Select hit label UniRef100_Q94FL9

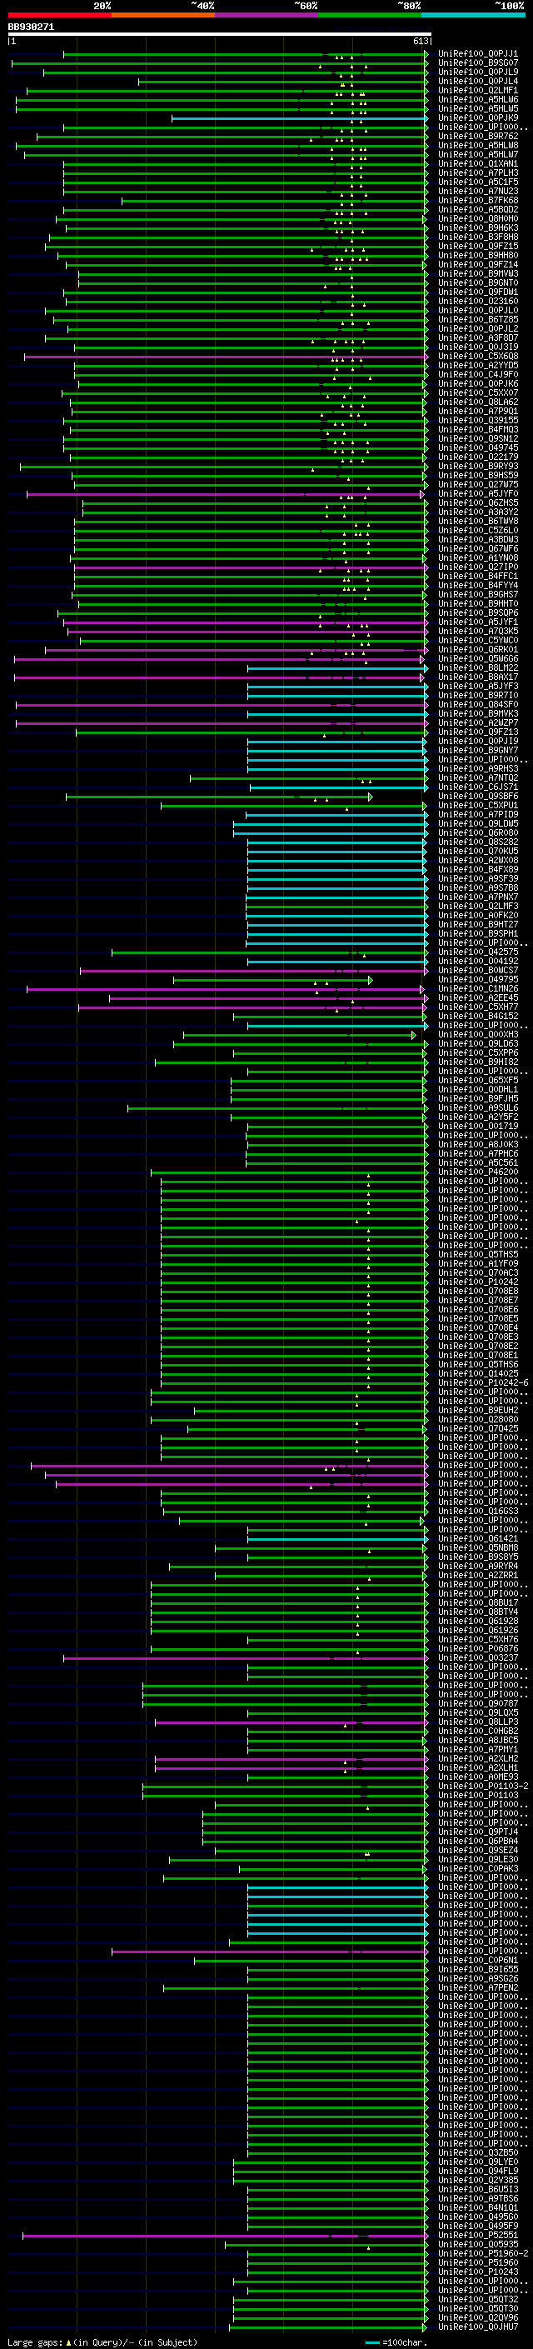(477, 2172)
